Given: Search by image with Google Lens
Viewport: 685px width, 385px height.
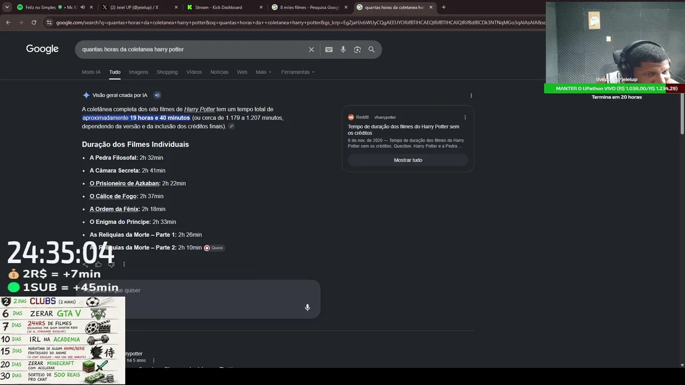Looking at the screenshot, I should (357, 50).
